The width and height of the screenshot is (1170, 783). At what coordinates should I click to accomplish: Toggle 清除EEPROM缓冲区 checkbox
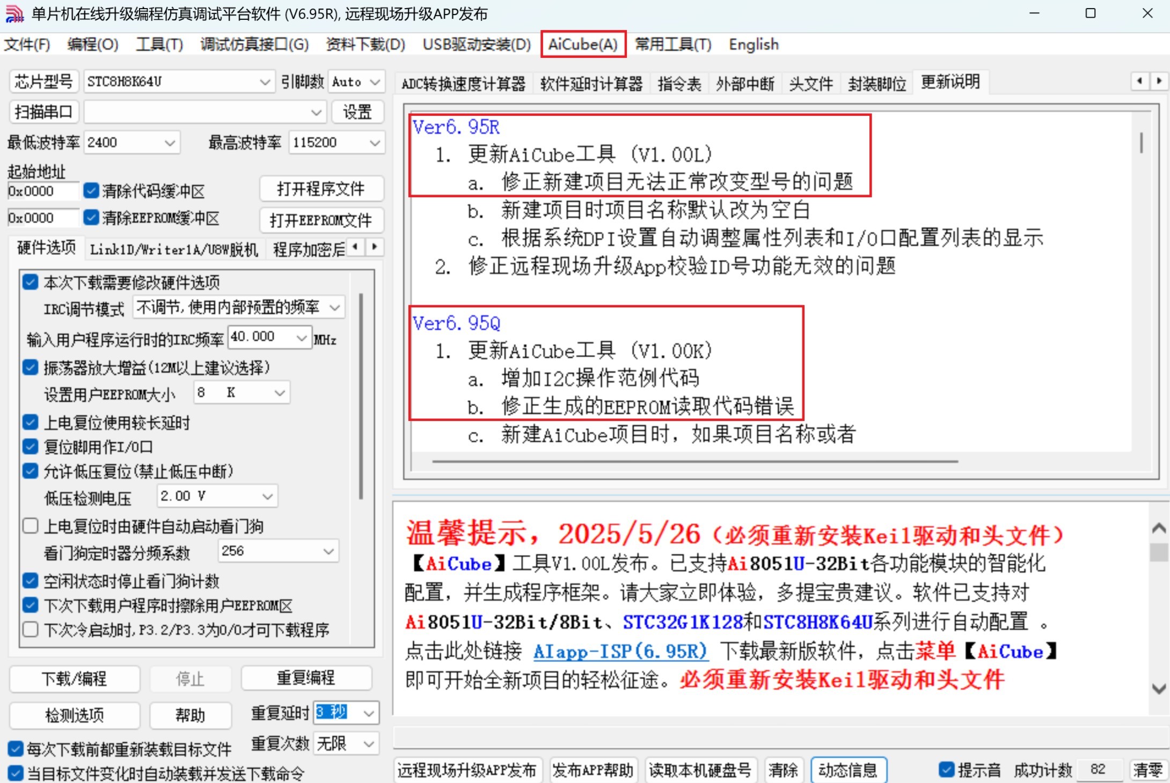point(91,217)
